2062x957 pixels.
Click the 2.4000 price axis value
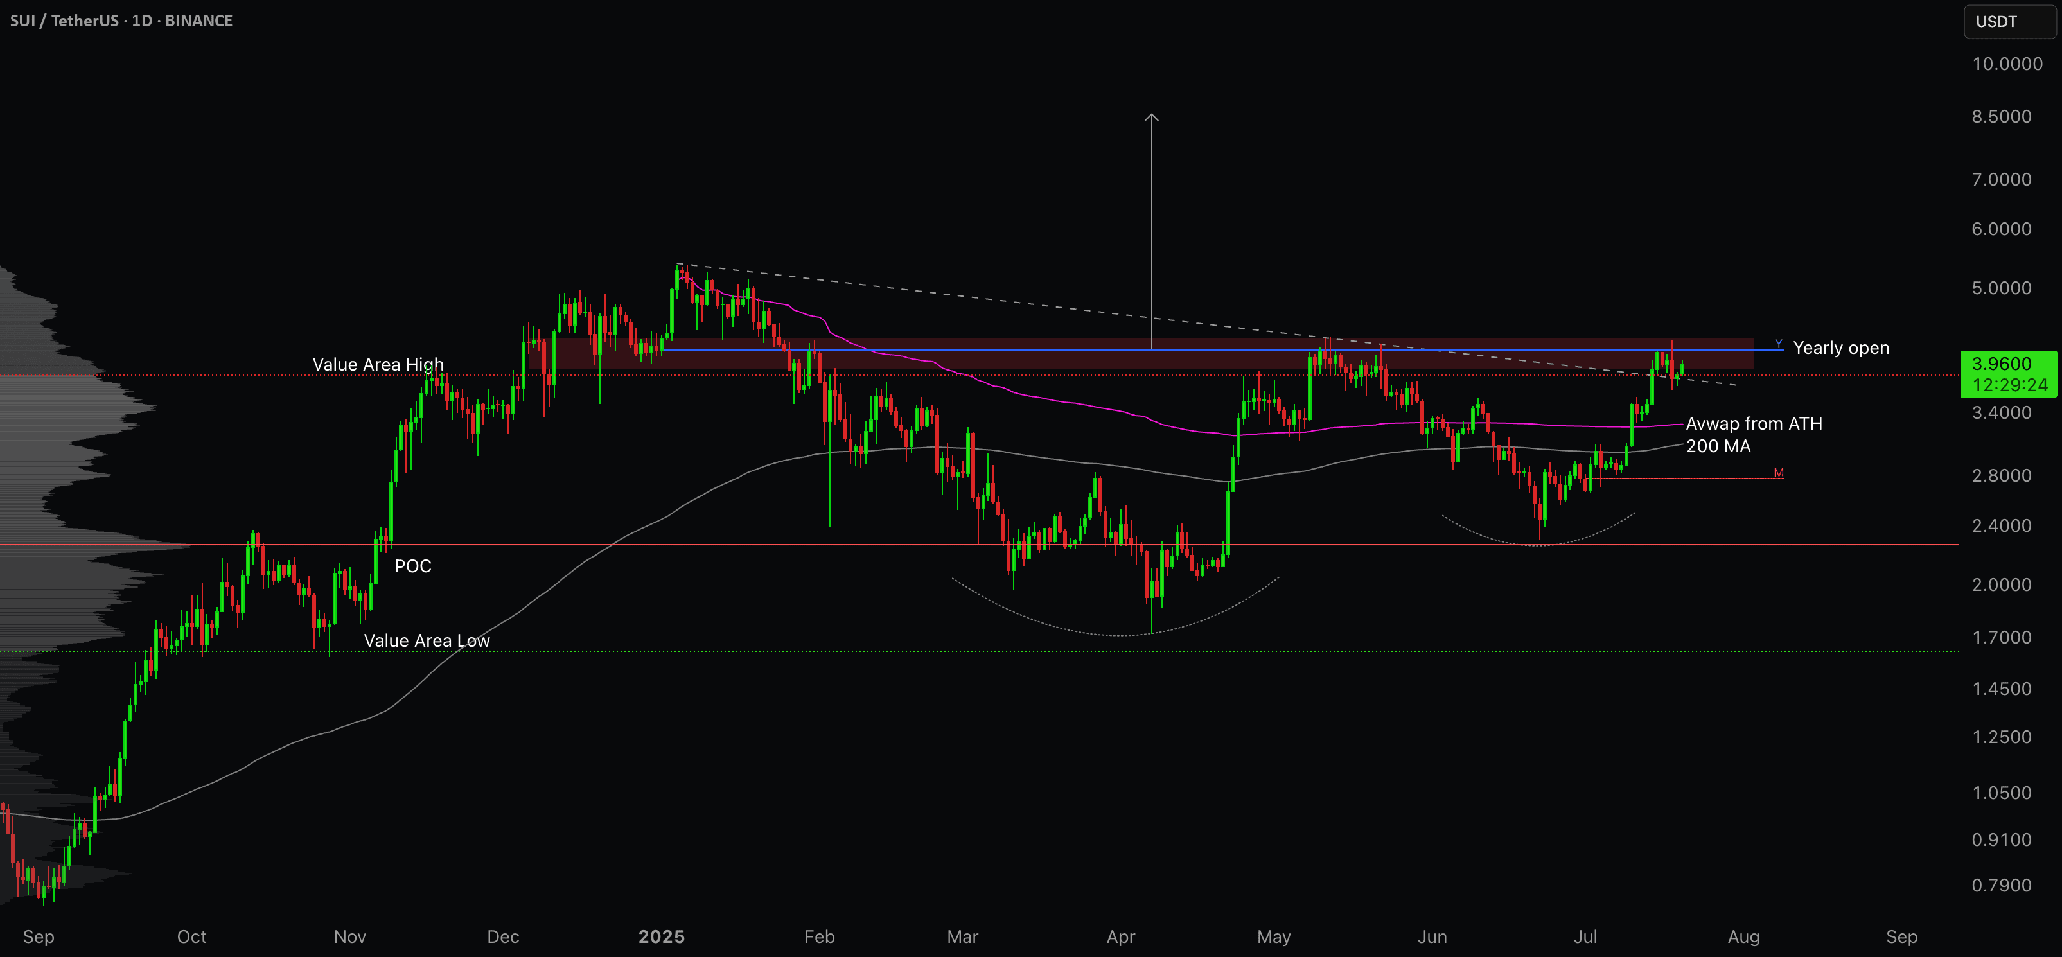(x=2001, y=526)
